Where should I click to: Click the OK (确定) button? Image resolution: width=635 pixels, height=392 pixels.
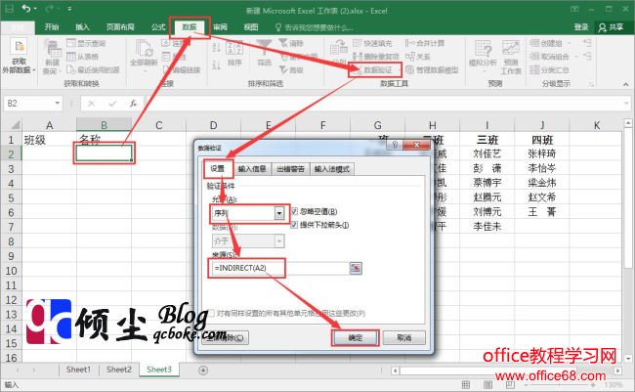[356, 337]
